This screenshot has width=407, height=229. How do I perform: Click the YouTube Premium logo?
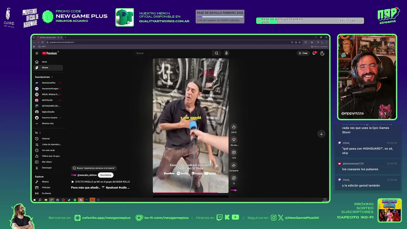pyautogui.click(x=50, y=53)
